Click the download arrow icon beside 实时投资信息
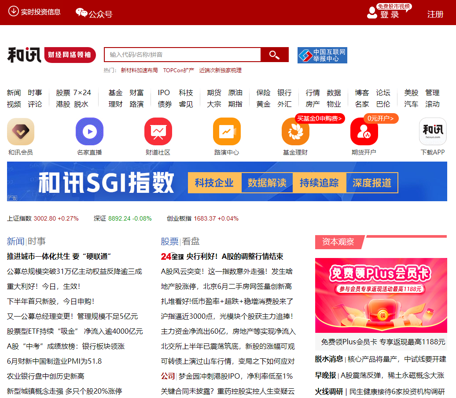The image size is (456, 398). tap(13, 11)
